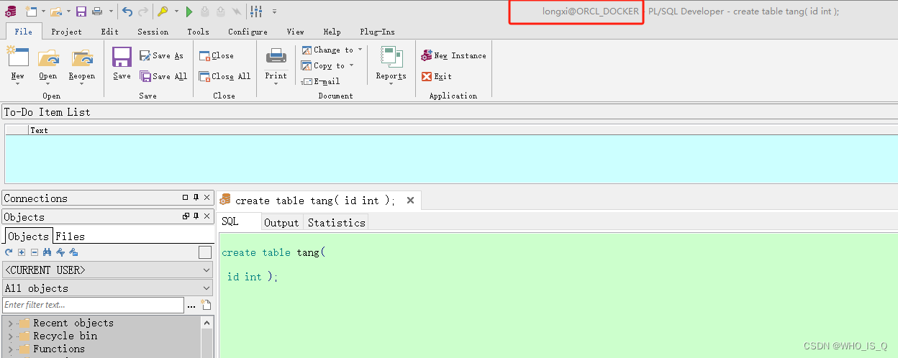
Task: Maximize the Connections panel
Action: (186, 198)
